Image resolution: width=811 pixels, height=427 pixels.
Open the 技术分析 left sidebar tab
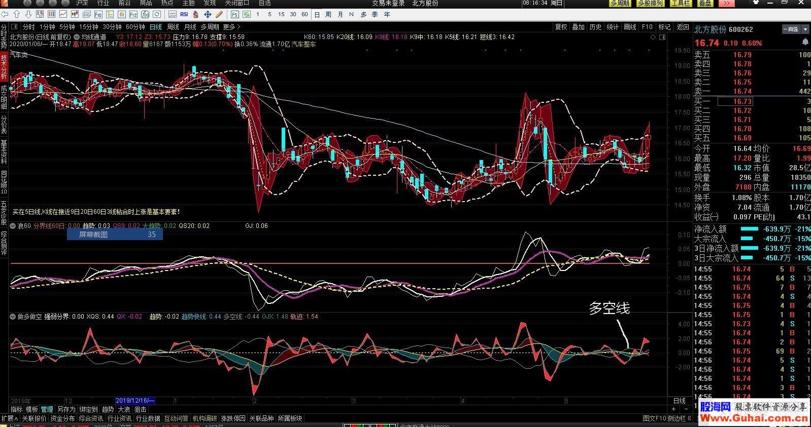[x=4, y=66]
